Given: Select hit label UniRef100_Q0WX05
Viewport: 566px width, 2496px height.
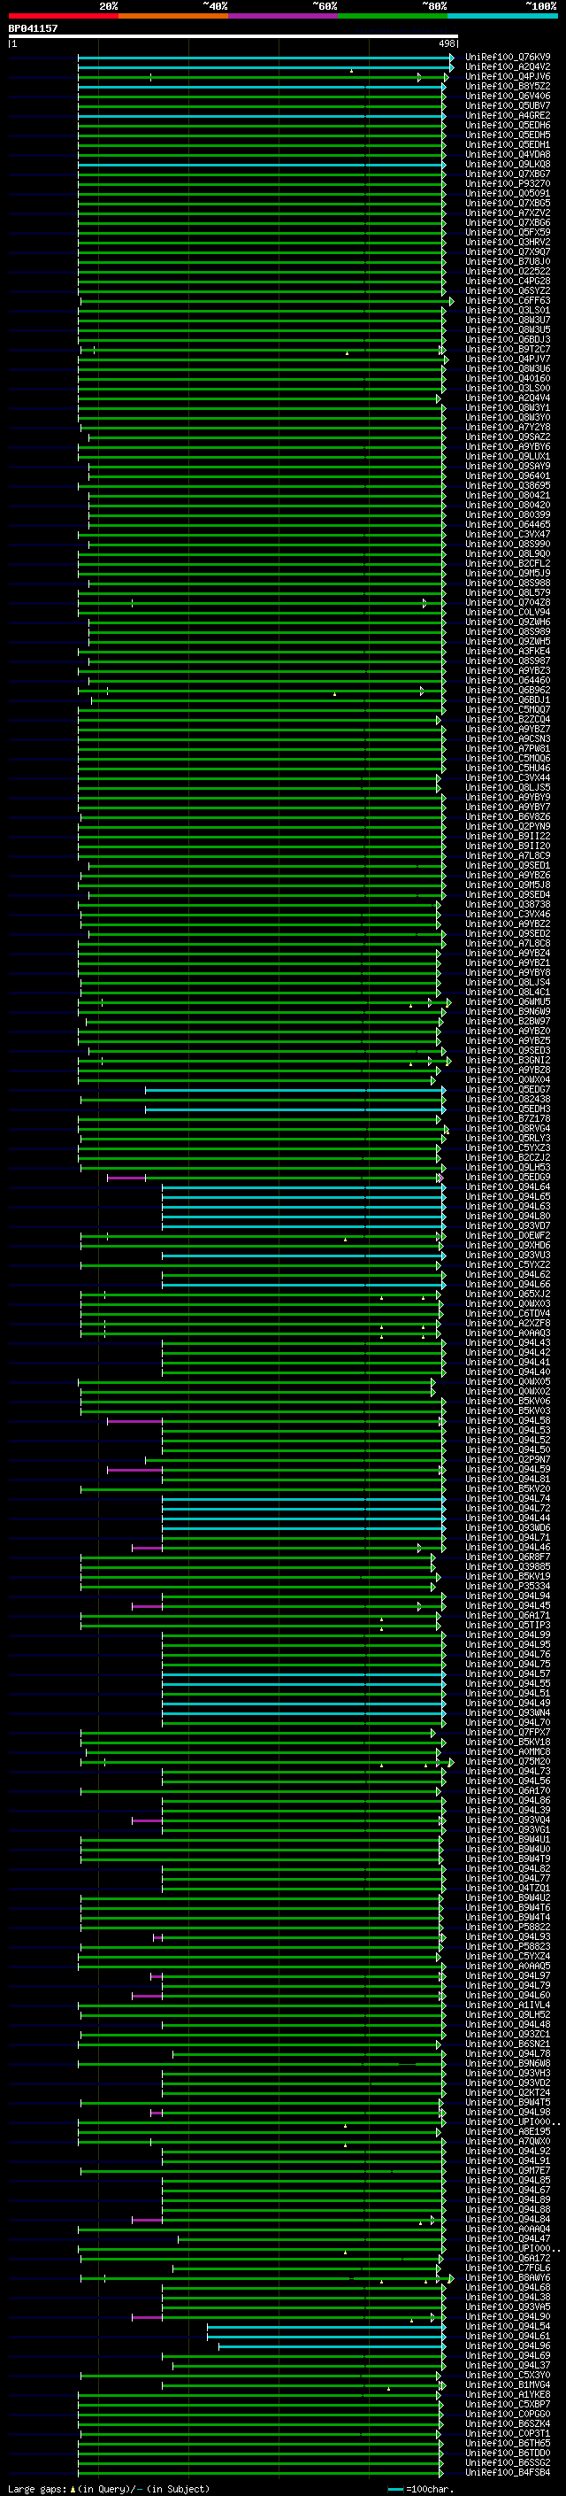Looking at the screenshot, I should 508,1383.
